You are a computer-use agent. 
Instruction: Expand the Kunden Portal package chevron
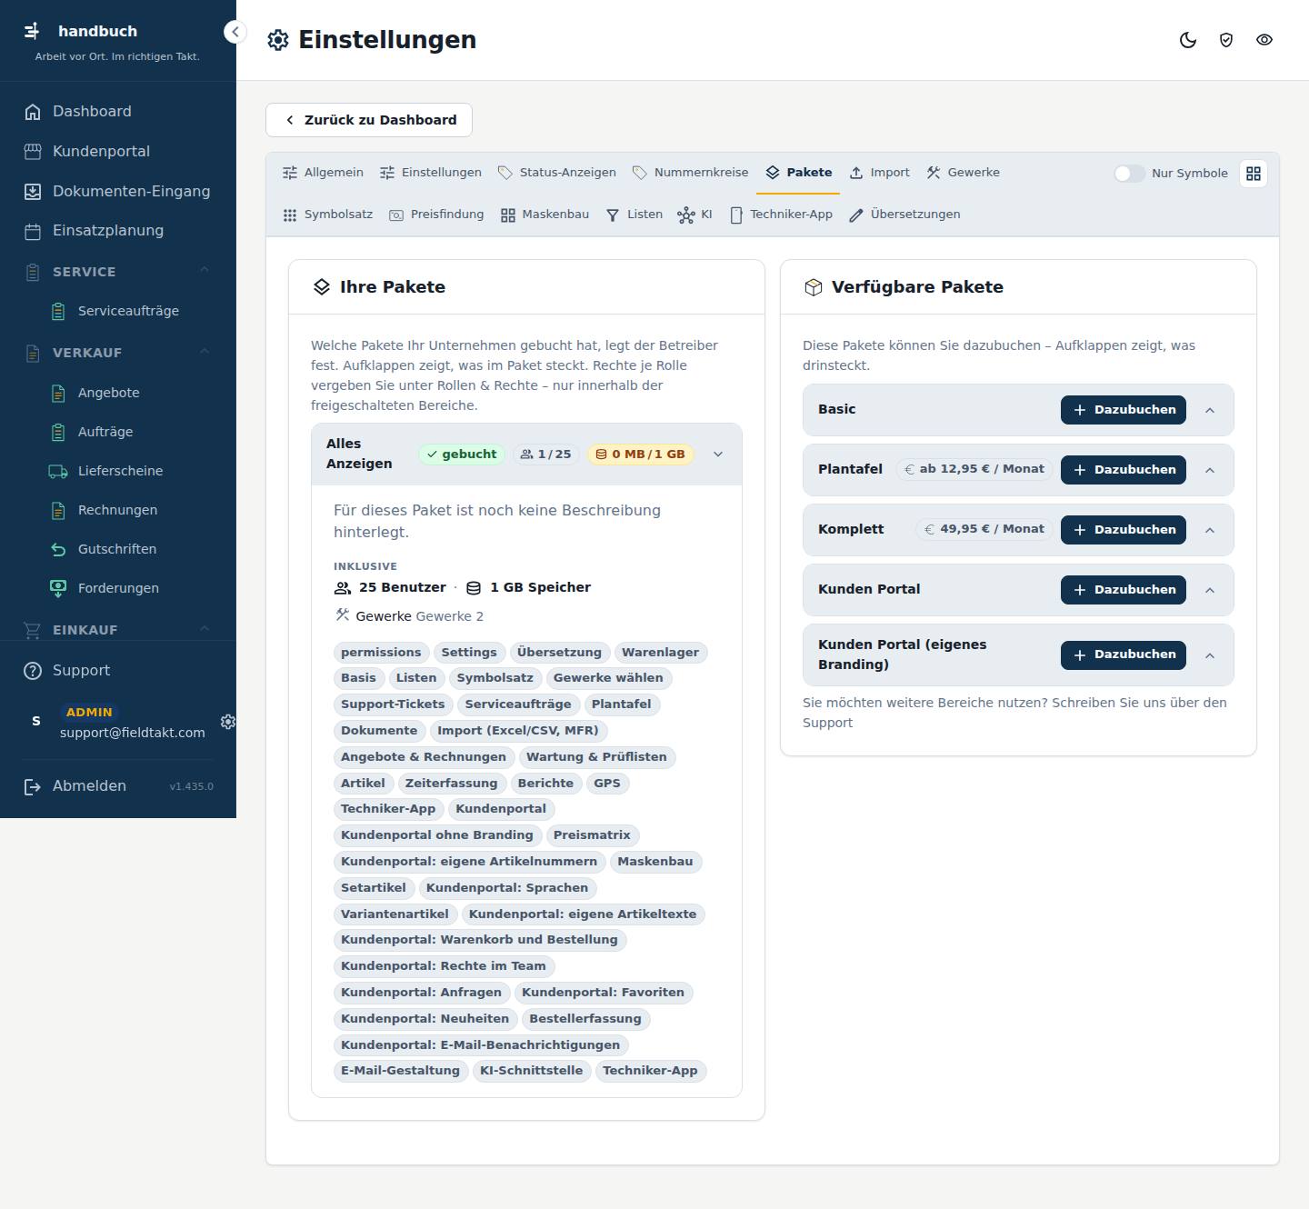pyautogui.click(x=1210, y=590)
